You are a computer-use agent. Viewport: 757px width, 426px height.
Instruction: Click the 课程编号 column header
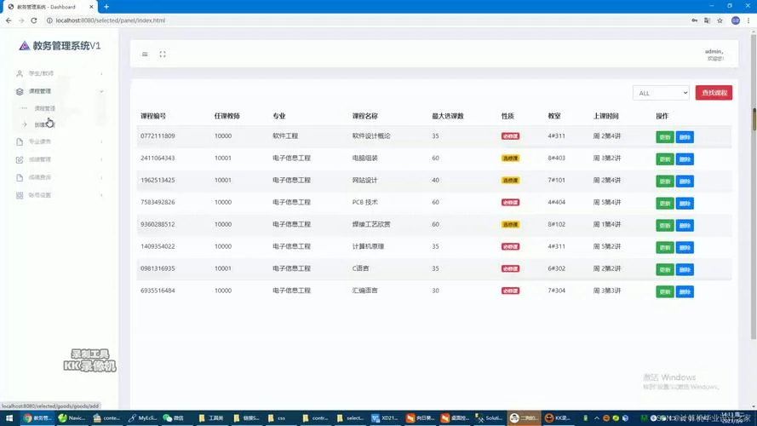pyautogui.click(x=153, y=116)
